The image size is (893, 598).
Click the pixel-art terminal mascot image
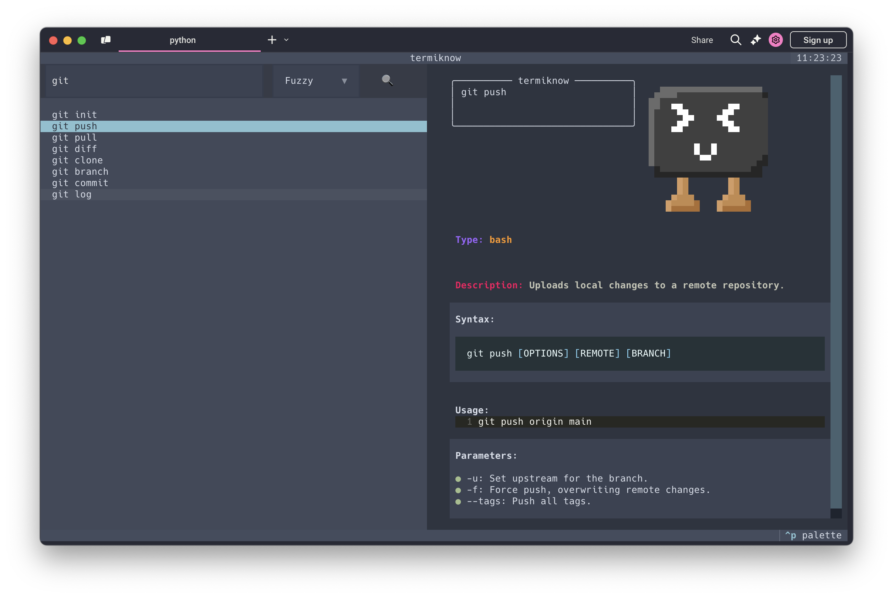point(708,149)
